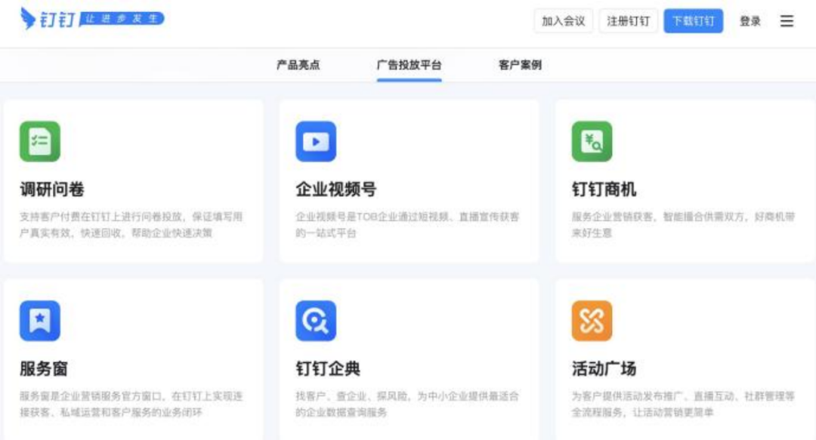
Task: Open the 服务窗 card title
Action: tap(44, 369)
